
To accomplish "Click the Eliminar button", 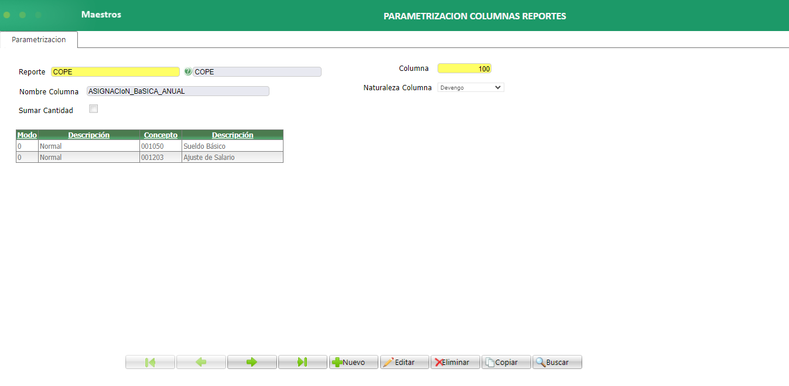I will pos(455,362).
